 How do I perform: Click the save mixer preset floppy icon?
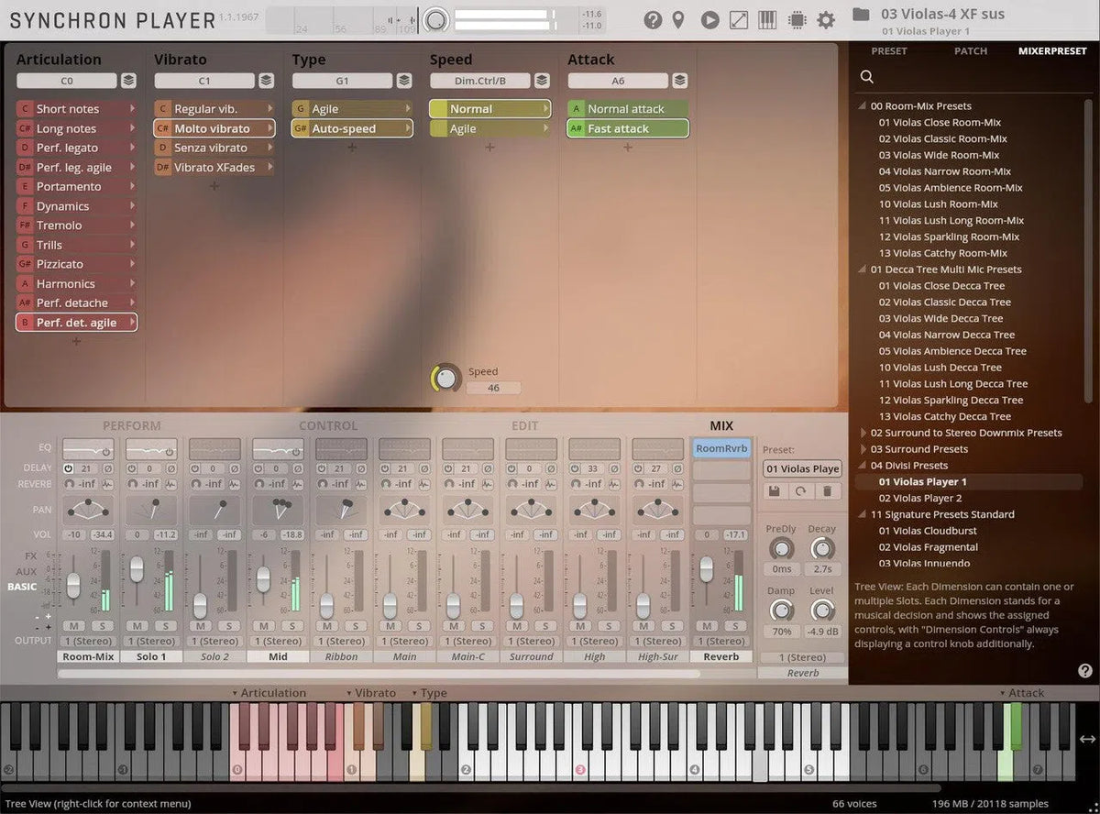click(x=774, y=491)
